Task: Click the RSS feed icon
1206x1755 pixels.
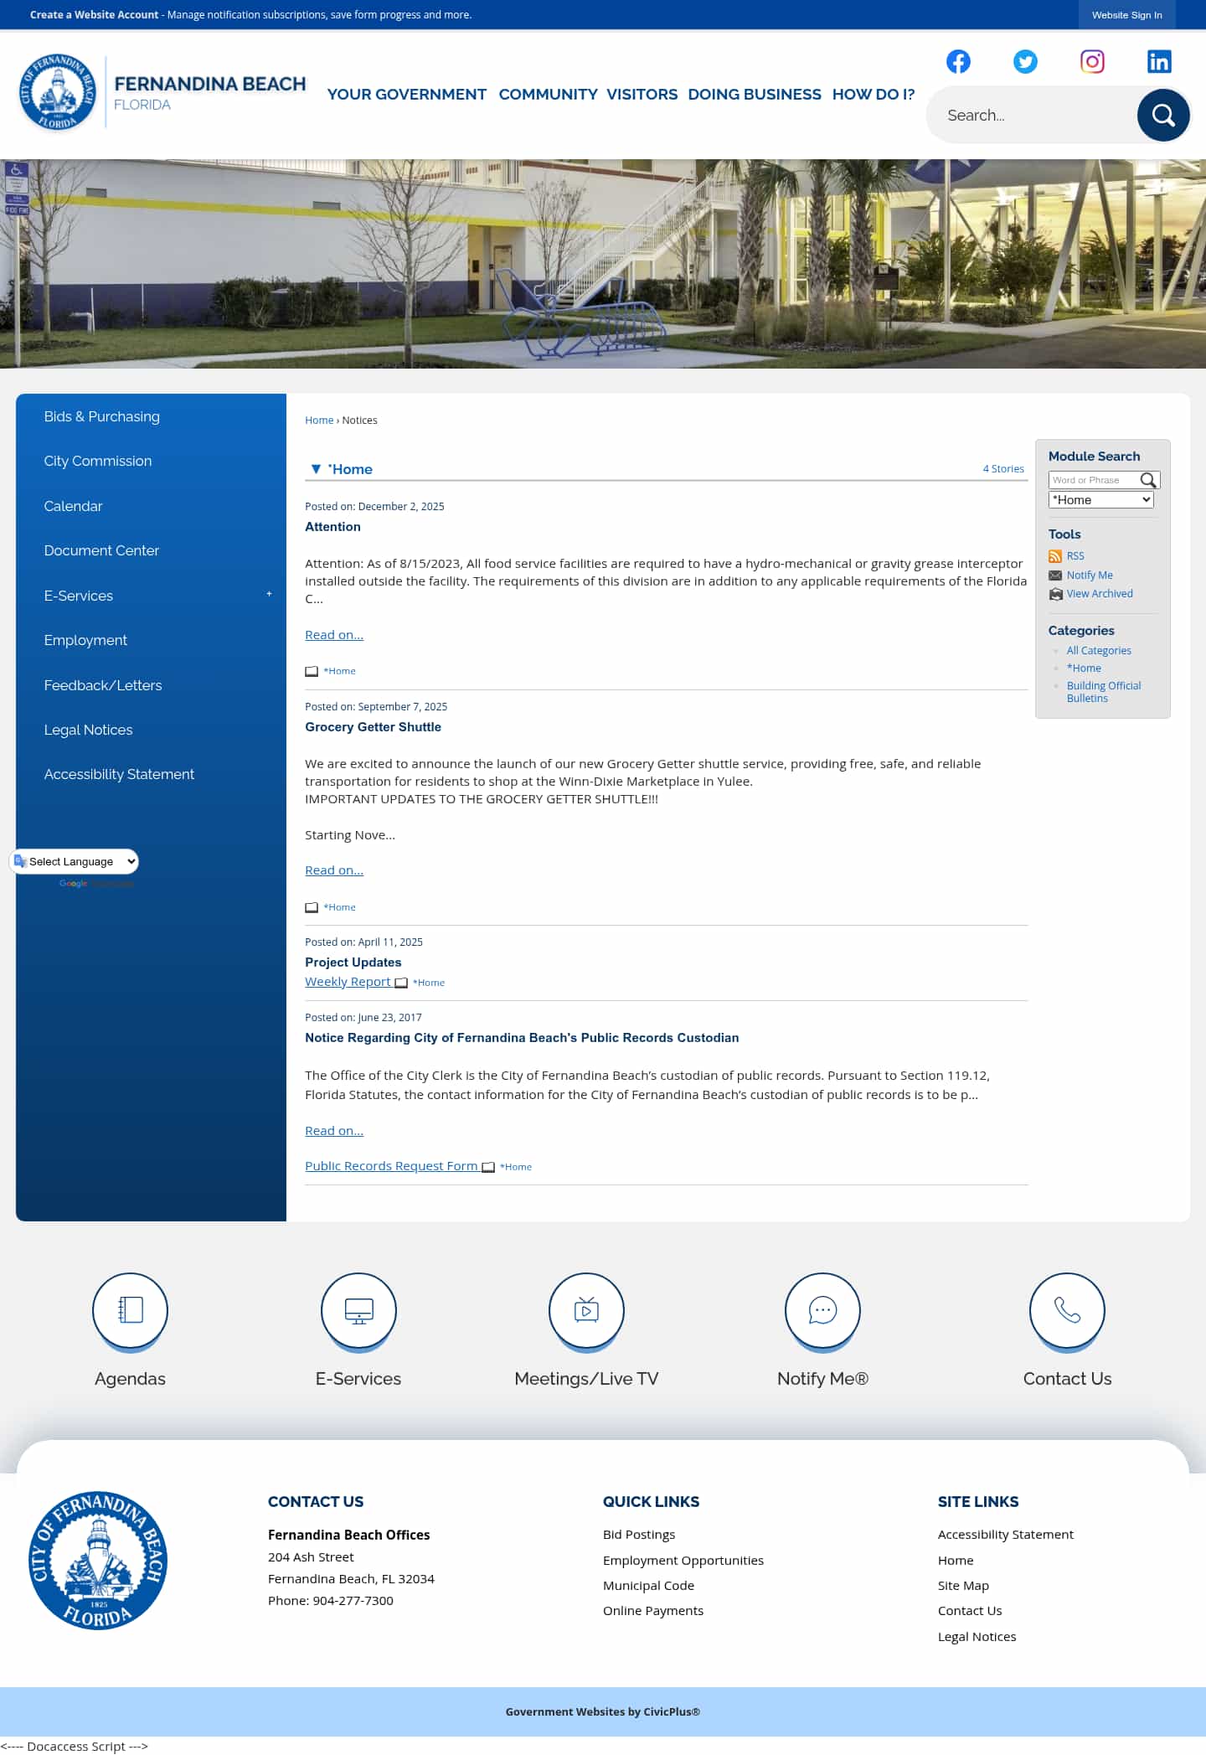Action: click(x=1055, y=556)
